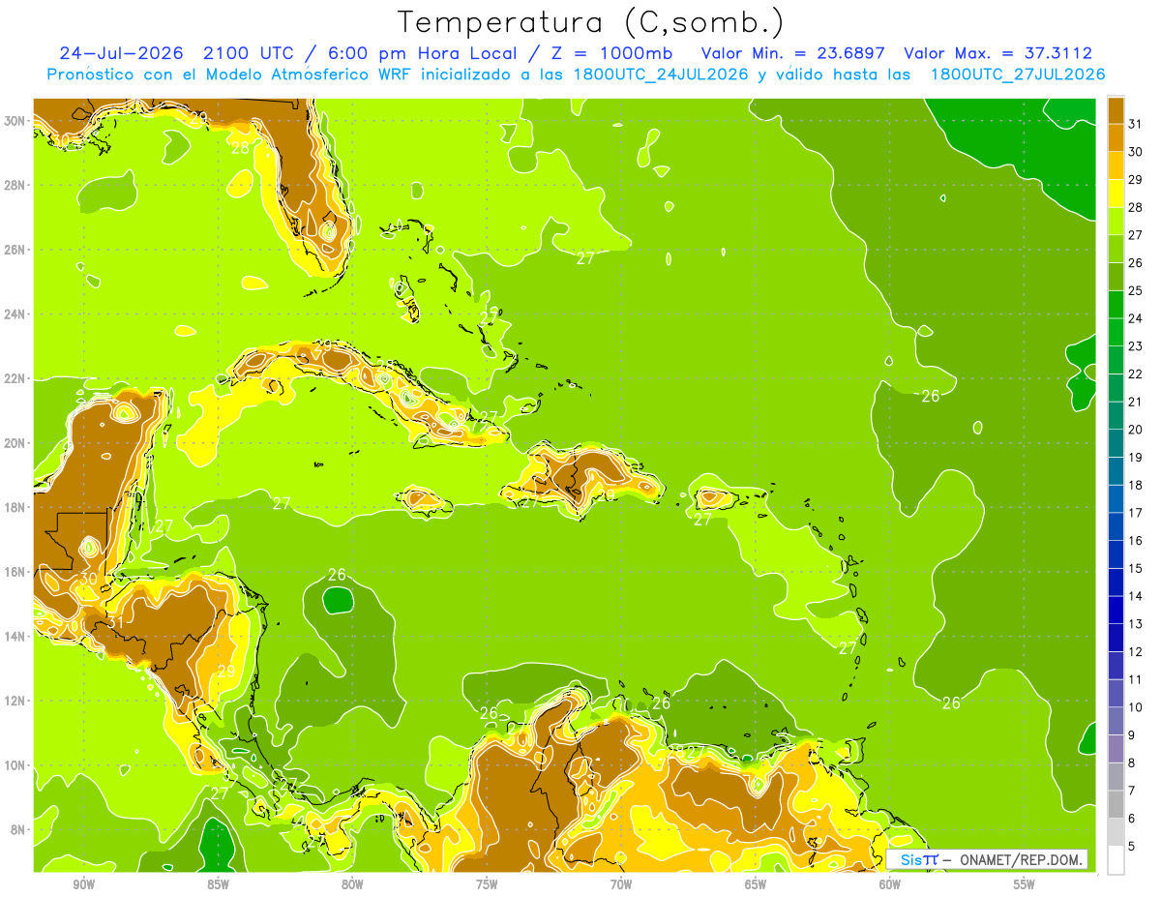Click the "30N" latitude axis label
Image resolution: width=1161 pixels, height=897 pixels.
15,120
